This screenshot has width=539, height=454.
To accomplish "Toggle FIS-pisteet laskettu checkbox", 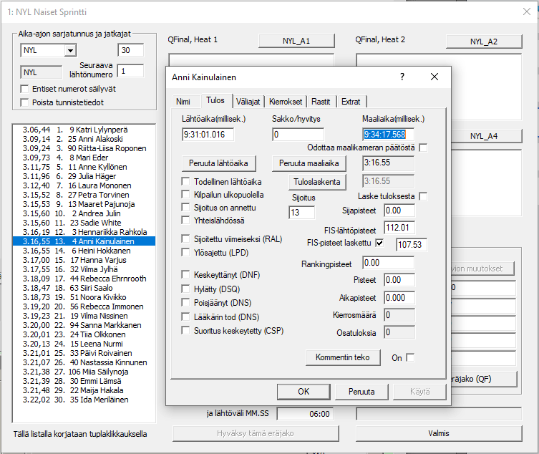I will coord(380,243).
